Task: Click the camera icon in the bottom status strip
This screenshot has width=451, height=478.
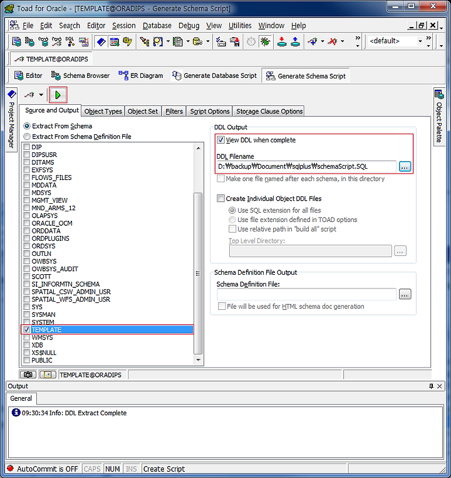Action: (x=28, y=374)
